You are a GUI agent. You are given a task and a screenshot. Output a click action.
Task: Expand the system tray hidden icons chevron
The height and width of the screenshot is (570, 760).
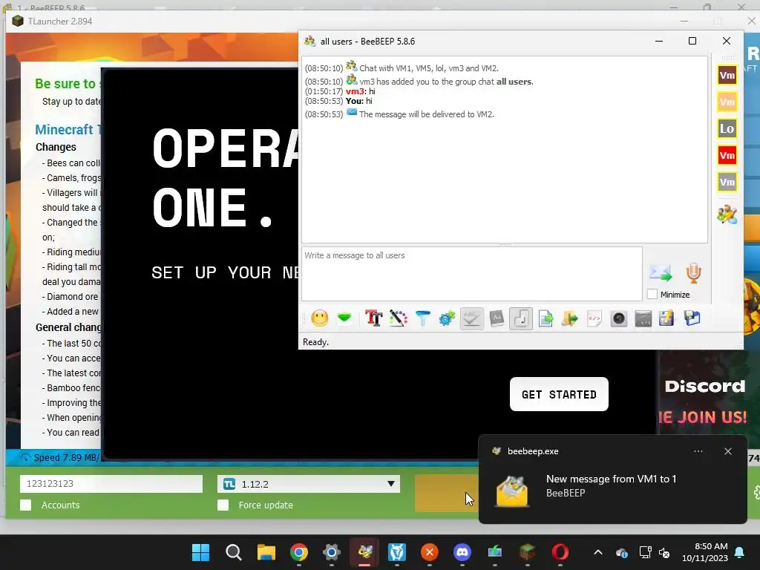click(598, 552)
